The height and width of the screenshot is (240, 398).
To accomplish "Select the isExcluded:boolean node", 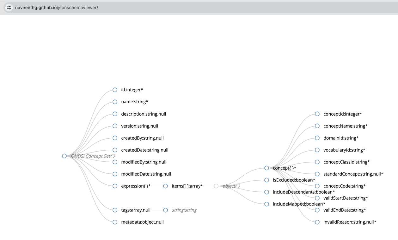I will pyautogui.click(x=267, y=180).
